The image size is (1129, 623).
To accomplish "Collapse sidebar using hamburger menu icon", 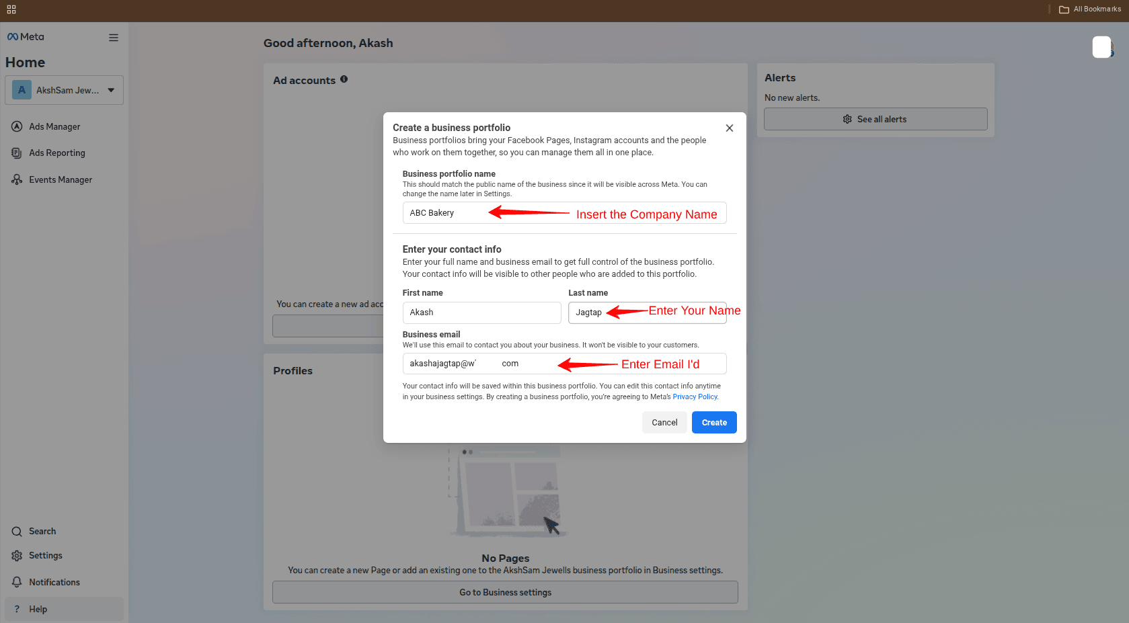I will click(114, 38).
